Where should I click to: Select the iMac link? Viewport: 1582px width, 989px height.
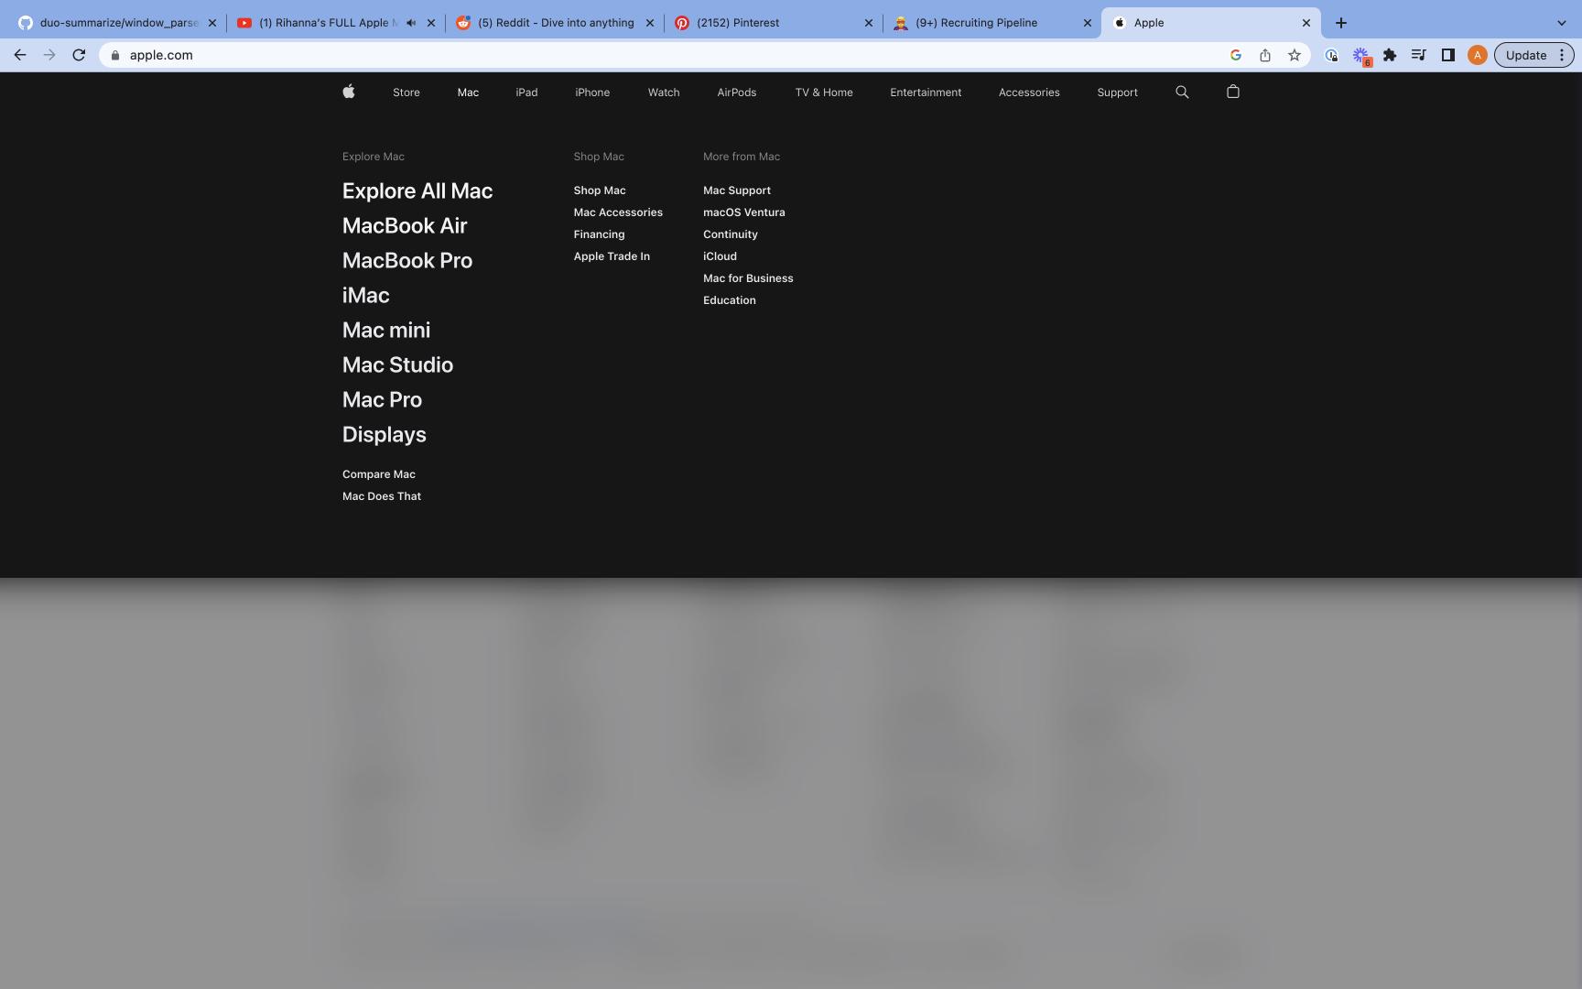tap(365, 295)
